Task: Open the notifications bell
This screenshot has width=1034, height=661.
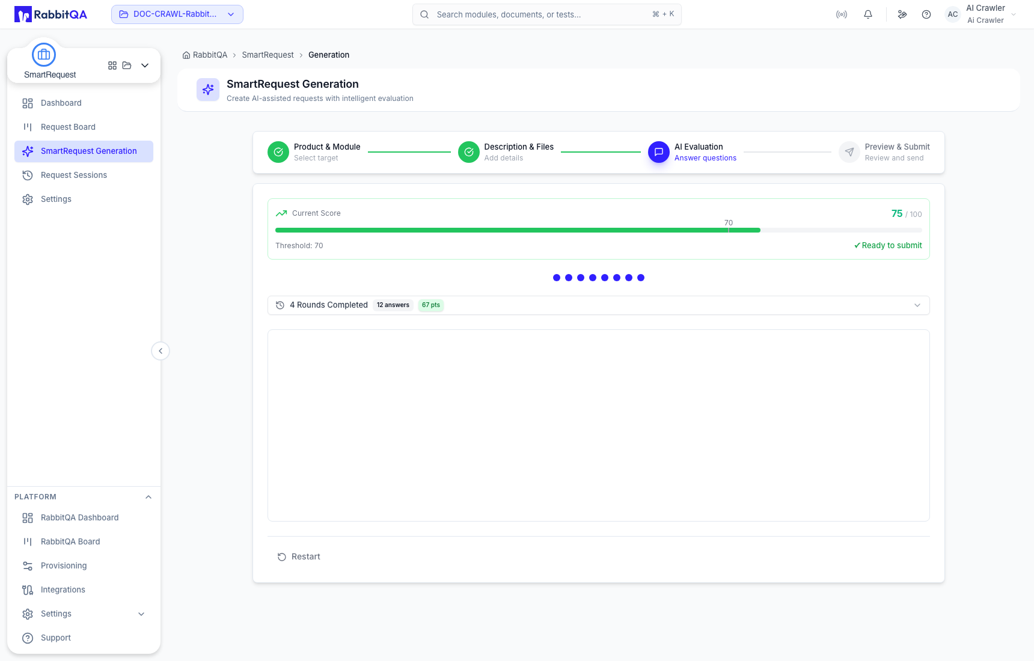Action: [x=868, y=14]
